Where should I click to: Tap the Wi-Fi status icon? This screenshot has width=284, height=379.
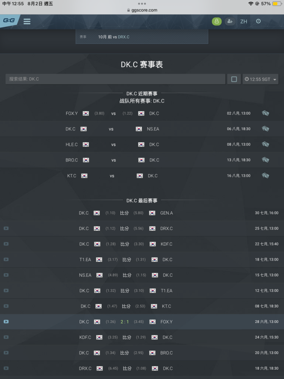251,4
